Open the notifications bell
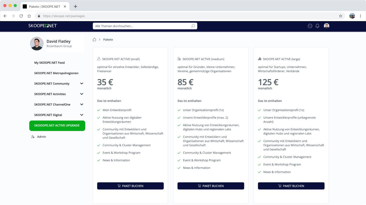 tap(317, 26)
